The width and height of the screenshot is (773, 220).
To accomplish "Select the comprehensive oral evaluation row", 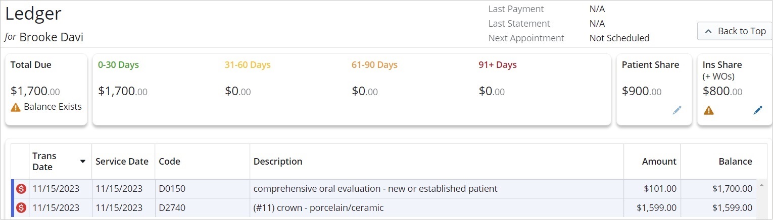I will 375,189.
